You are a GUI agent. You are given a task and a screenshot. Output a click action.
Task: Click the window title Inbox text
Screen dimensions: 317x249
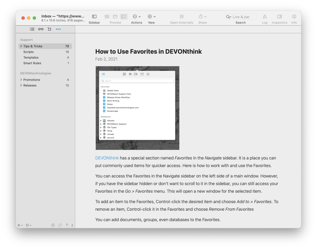click(x=63, y=16)
